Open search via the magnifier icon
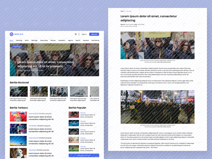This screenshot has width=212, height=159. (76, 34)
